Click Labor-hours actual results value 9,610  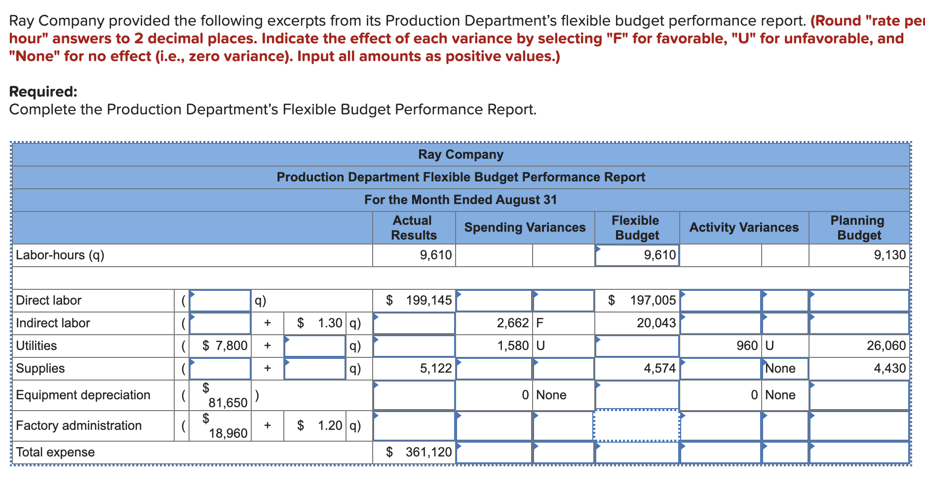click(436, 255)
